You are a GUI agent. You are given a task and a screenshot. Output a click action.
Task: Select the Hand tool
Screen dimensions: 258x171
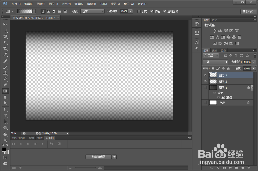[5, 134]
